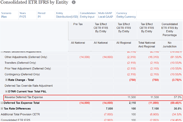This screenshot has width=183, height=122.
Task: Change the Consolidation Entity Input member
Action: [x=88, y=15]
